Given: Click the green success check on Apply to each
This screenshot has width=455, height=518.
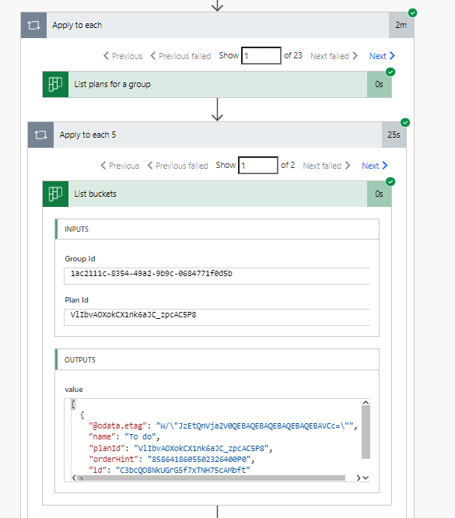Looking at the screenshot, I should coord(412,13).
